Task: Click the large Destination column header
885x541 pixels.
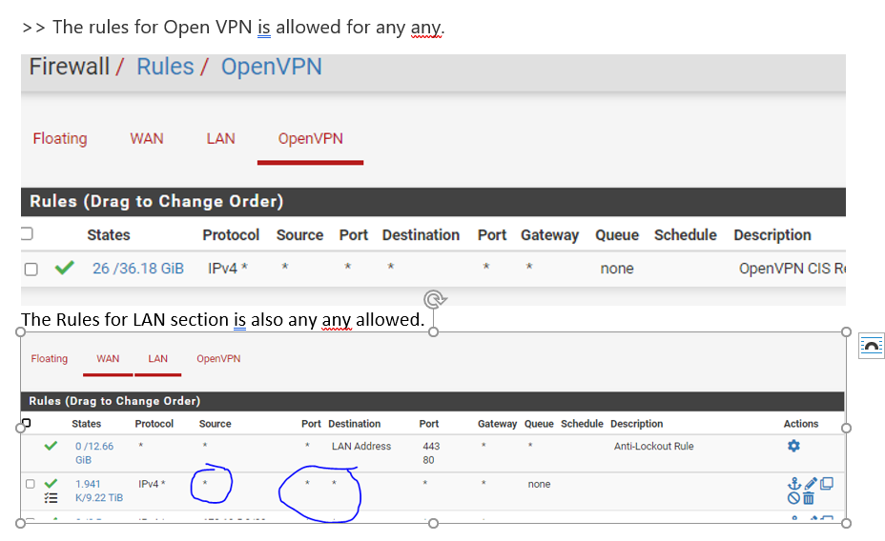Action: (x=422, y=235)
